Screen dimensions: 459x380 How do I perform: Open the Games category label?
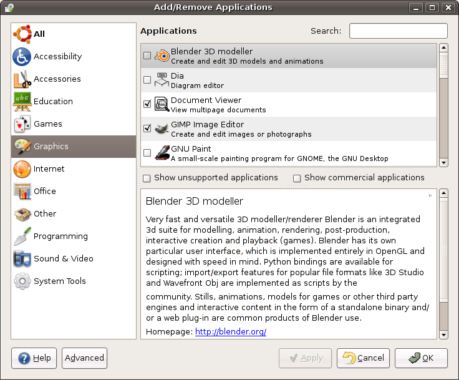tap(48, 124)
